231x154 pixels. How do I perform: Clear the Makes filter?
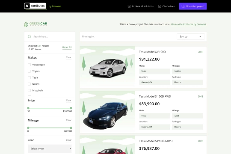tap(68, 57)
